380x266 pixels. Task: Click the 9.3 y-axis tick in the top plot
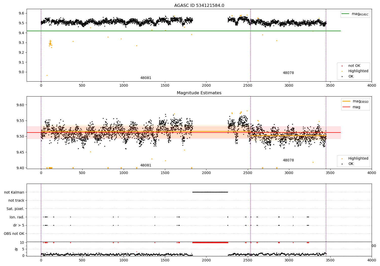click(21, 43)
